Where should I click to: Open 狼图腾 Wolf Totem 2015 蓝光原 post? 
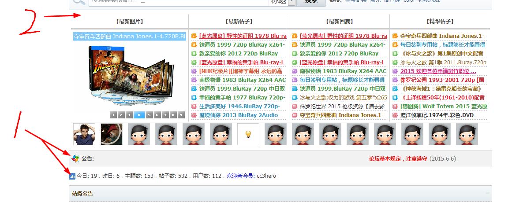pyautogui.click(x=444, y=106)
